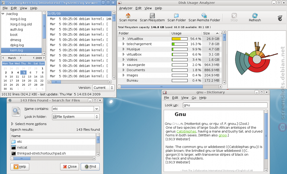
Task: Follow the Catoblephas link
Action: [186, 131]
